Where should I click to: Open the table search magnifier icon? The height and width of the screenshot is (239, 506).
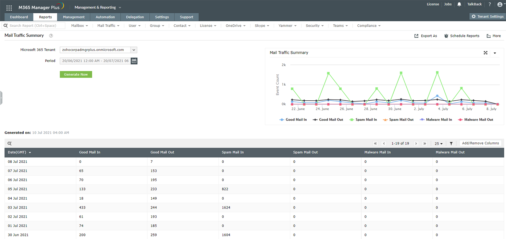coord(9,143)
